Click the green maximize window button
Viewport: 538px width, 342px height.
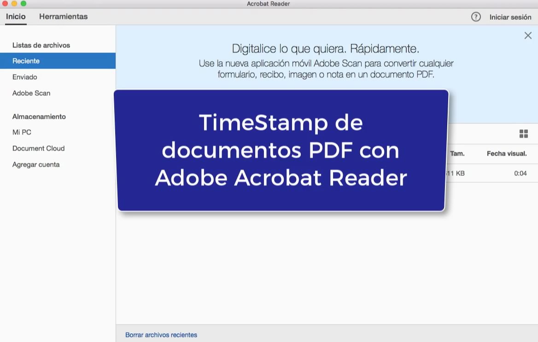pyautogui.click(x=23, y=3)
